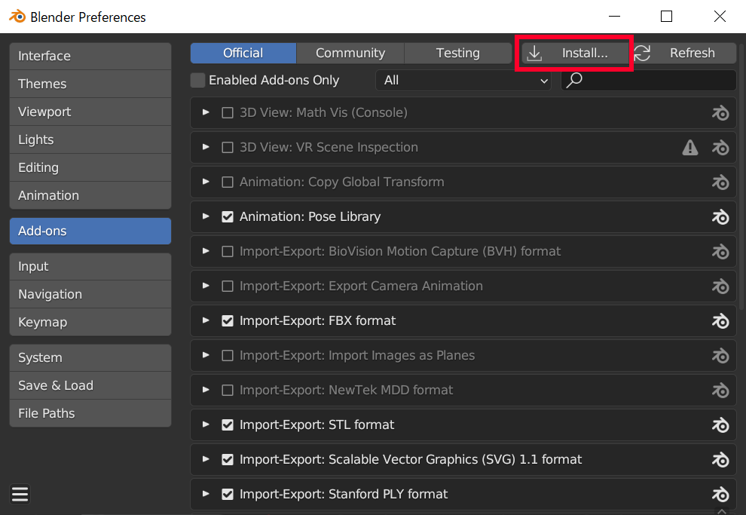Image resolution: width=746 pixels, height=515 pixels.
Task: Click the warning triangle on VR Scene Inspection
Action: coord(690,147)
